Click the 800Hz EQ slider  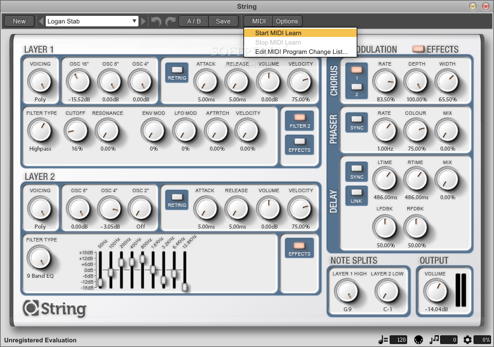(143, 270)
